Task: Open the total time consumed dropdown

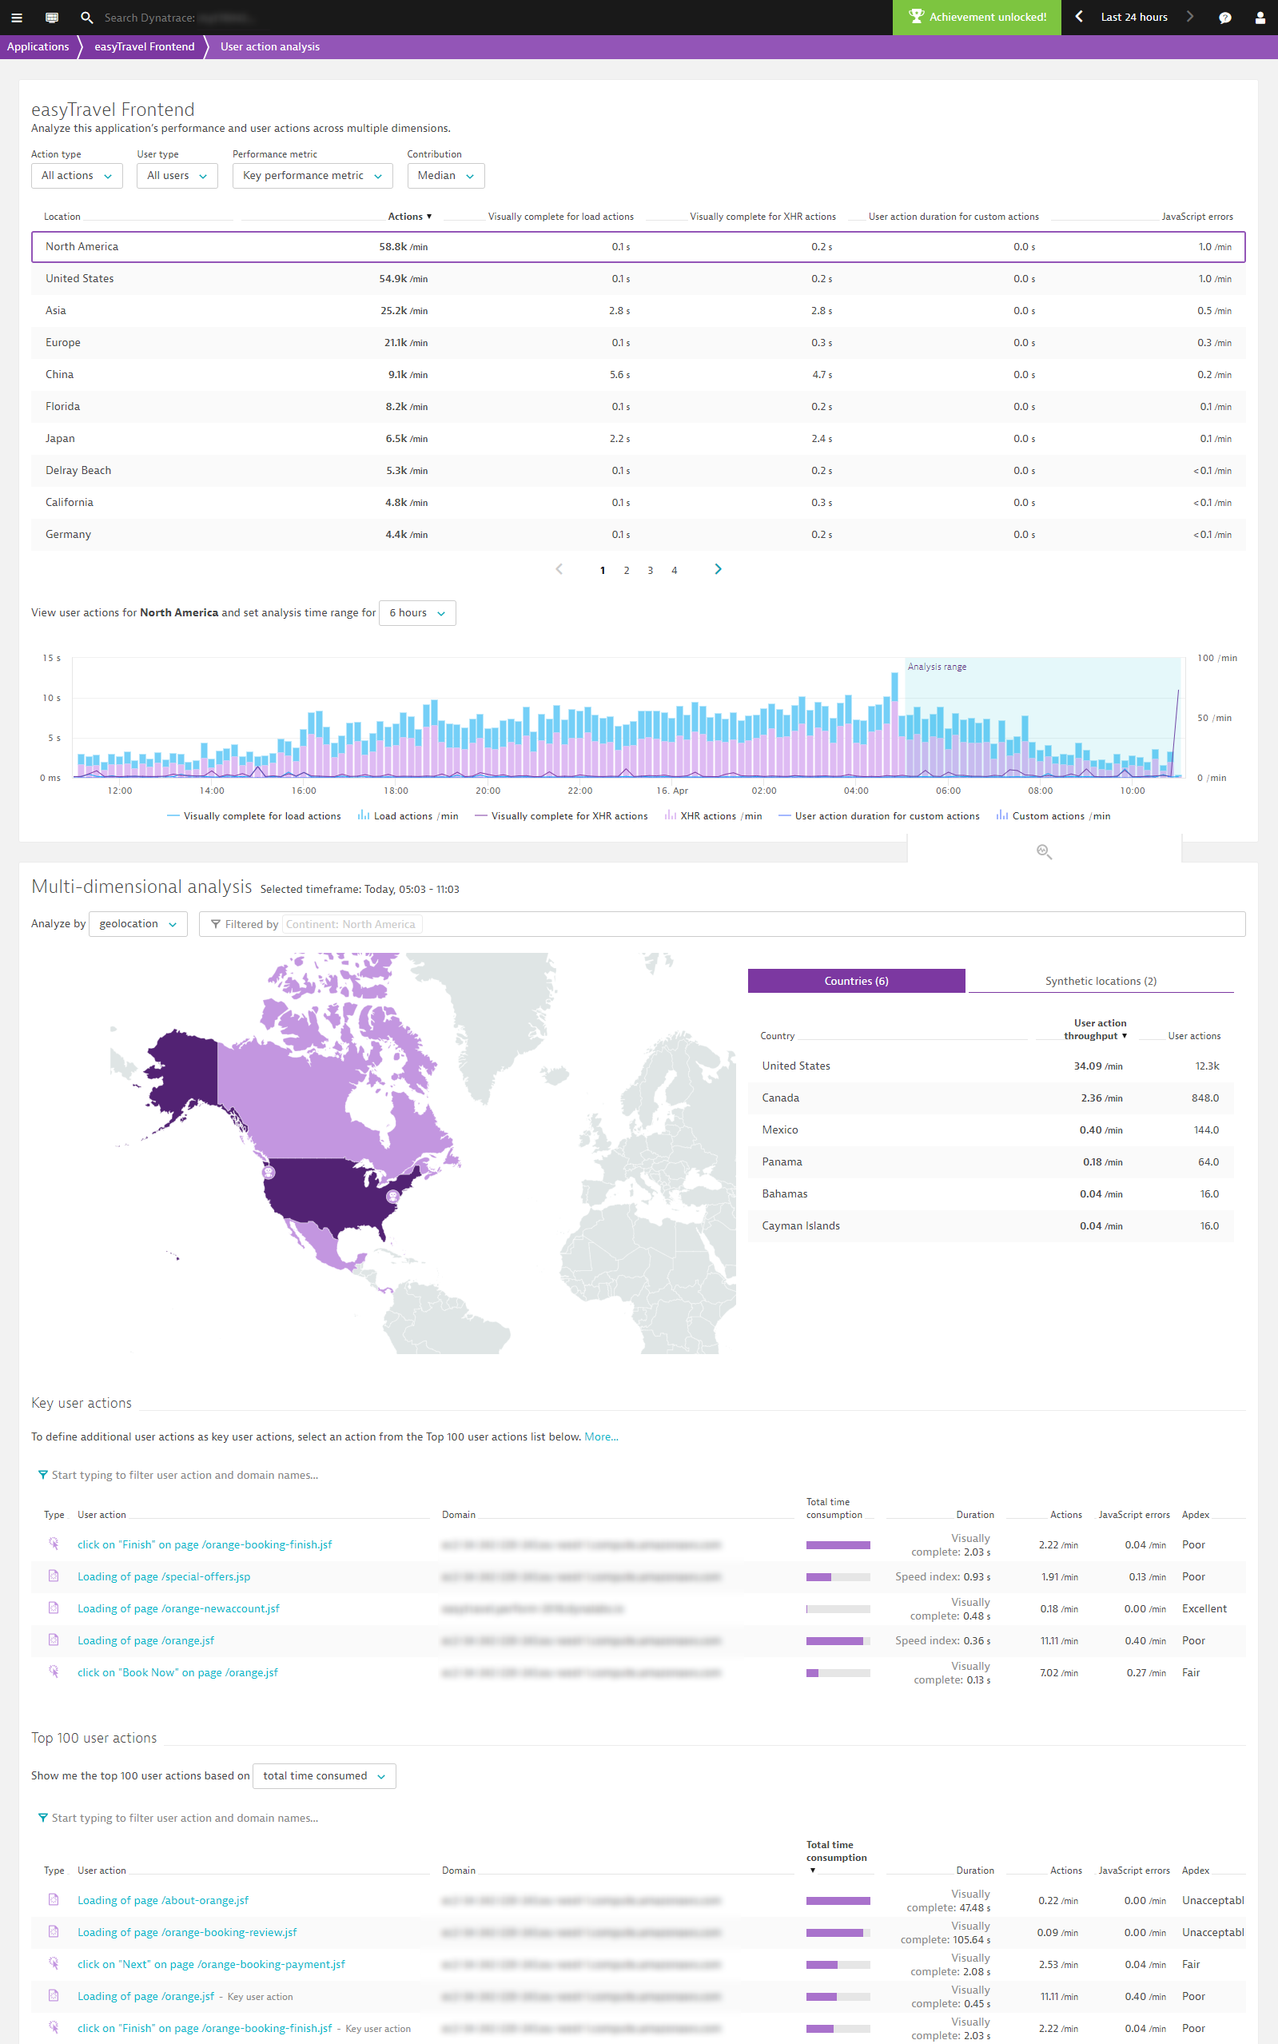Action: [324, 1775]
